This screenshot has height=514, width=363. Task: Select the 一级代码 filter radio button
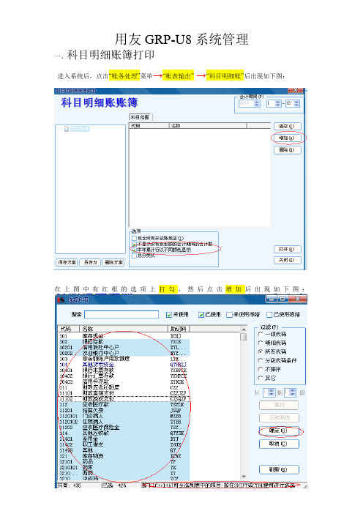pos(261,334)
